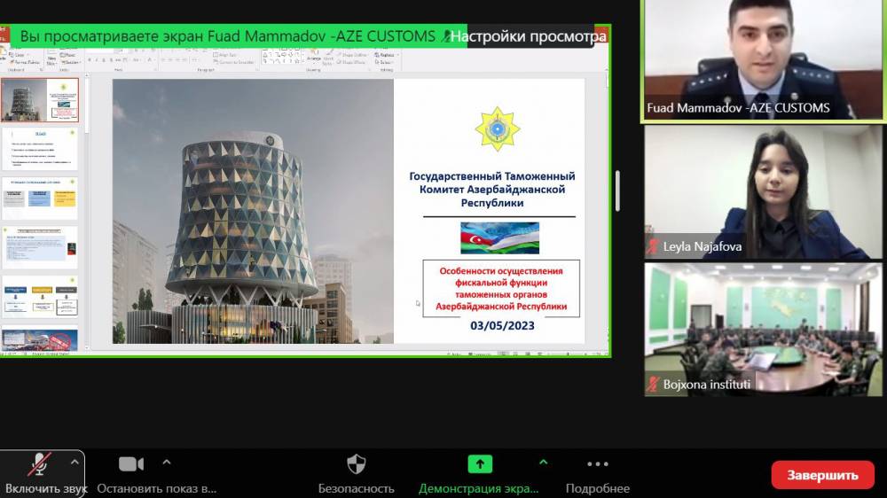
Task: Open the Безопасность shield icon
Action: 356,464
